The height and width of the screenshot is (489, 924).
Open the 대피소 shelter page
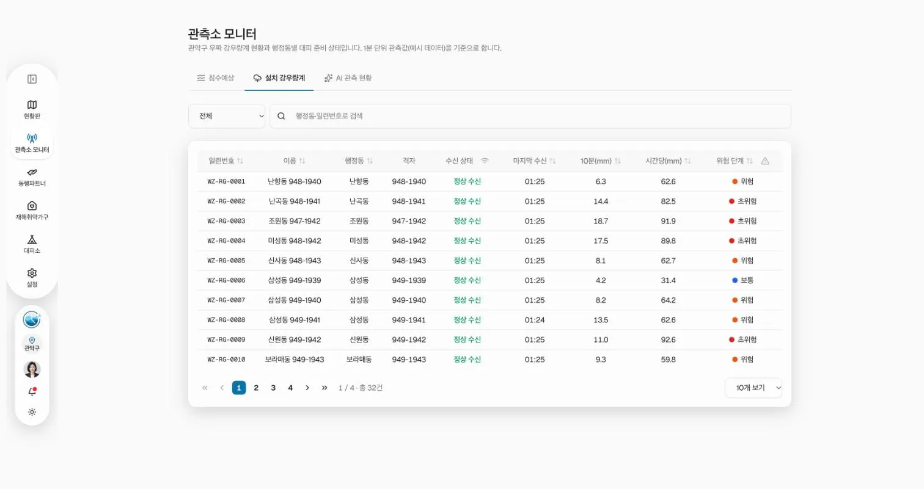(x=32, y=244)
